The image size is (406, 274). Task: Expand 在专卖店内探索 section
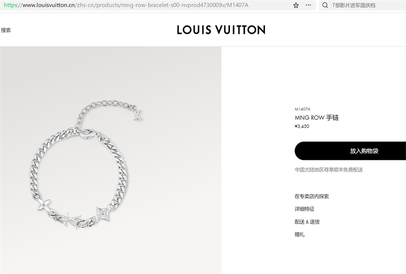[x=311, y=196]
